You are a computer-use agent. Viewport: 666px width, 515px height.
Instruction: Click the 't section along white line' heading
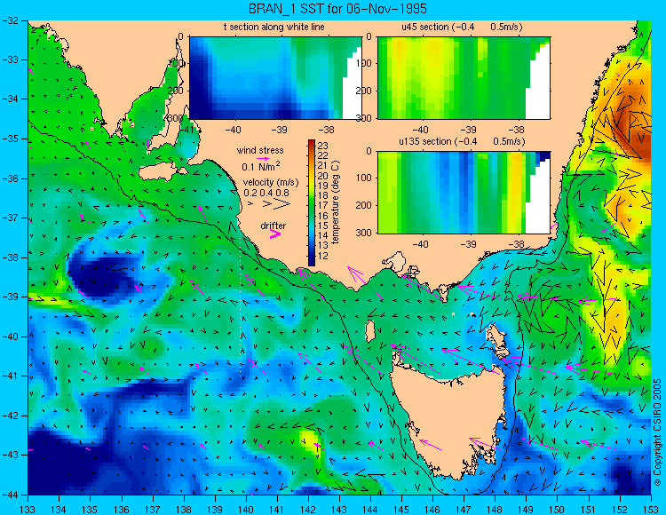tap(274, 27)
